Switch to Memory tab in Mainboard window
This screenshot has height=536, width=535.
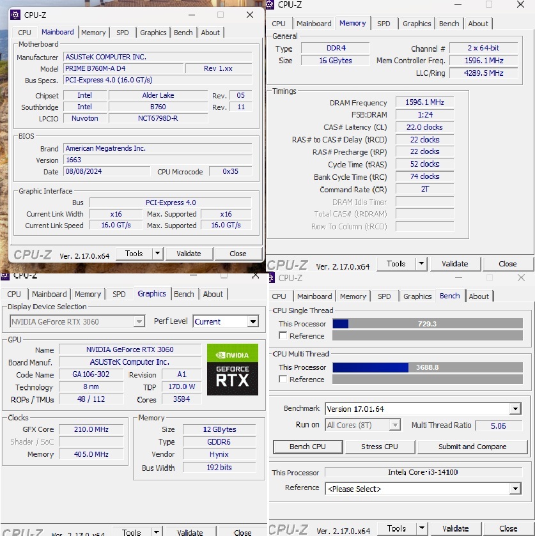tap(93, 33)
